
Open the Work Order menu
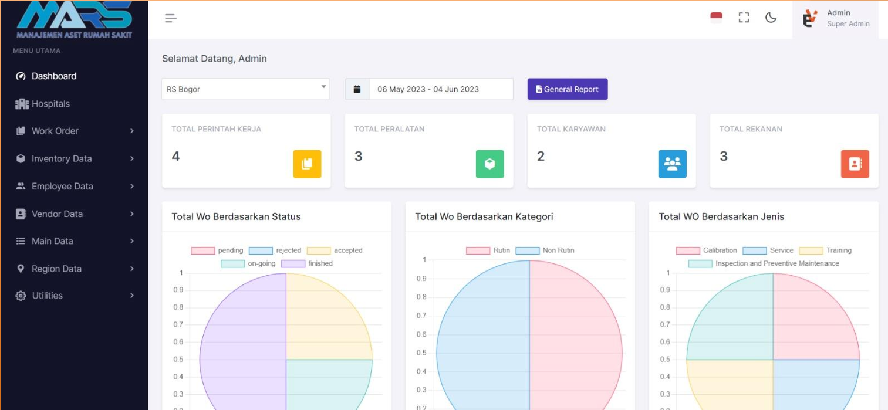[x=74, y=131]
